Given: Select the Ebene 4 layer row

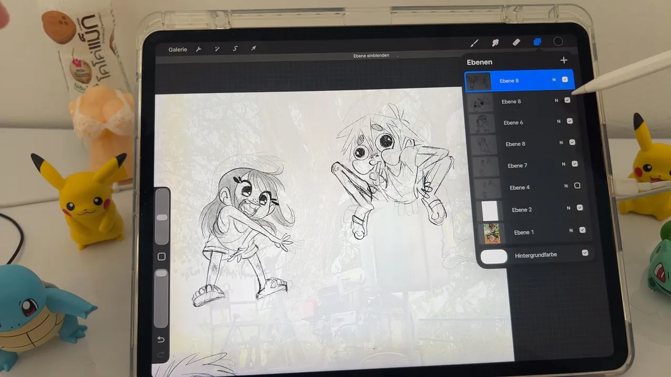Looking at the screenshot, I should [530, 187].
